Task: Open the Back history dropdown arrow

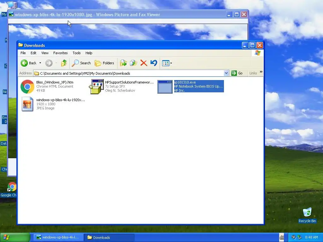Action: point(40,63)
